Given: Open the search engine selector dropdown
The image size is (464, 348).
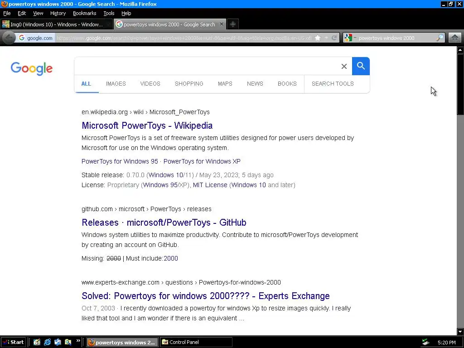Looking at the screenshot, I should point(350,38).
